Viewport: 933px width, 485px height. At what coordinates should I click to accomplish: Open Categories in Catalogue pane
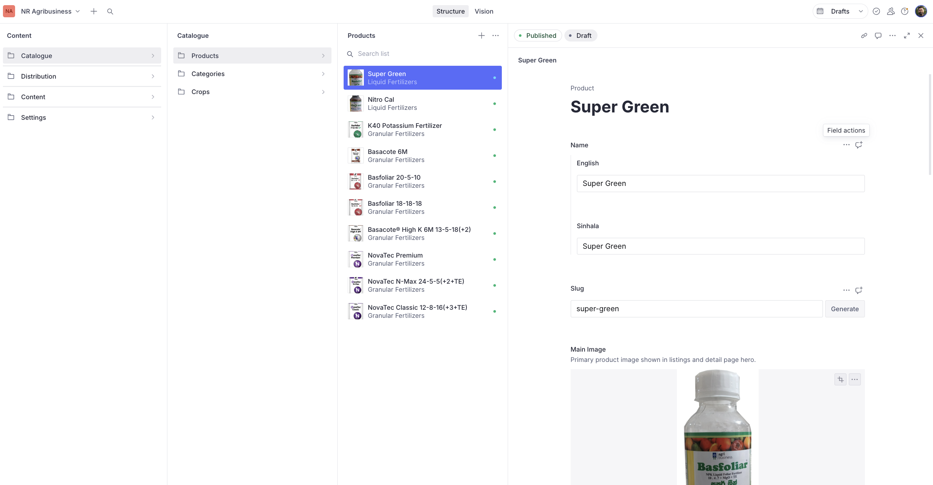[252, 73]
